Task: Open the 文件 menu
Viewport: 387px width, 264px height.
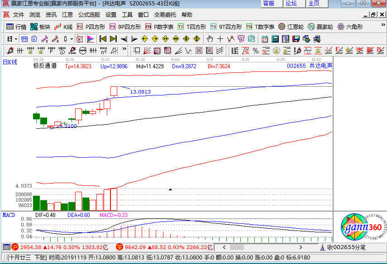Action: click(19, 15)
